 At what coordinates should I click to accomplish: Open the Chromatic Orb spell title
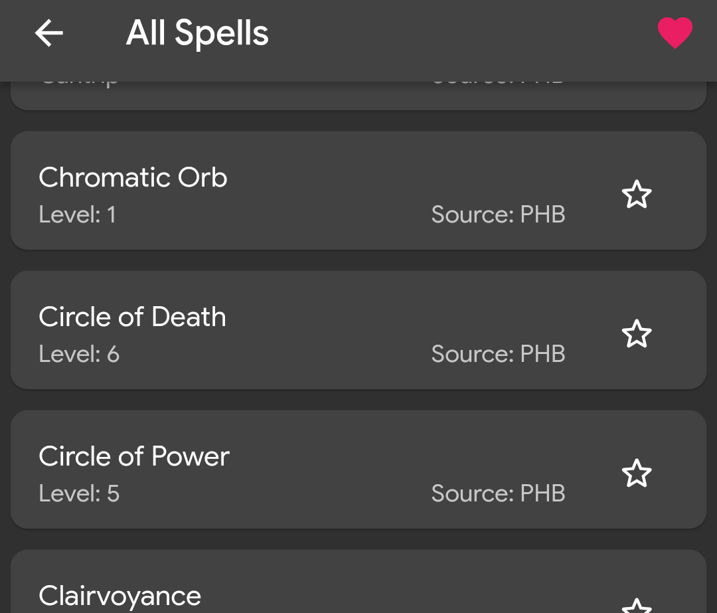coord(133,177)
